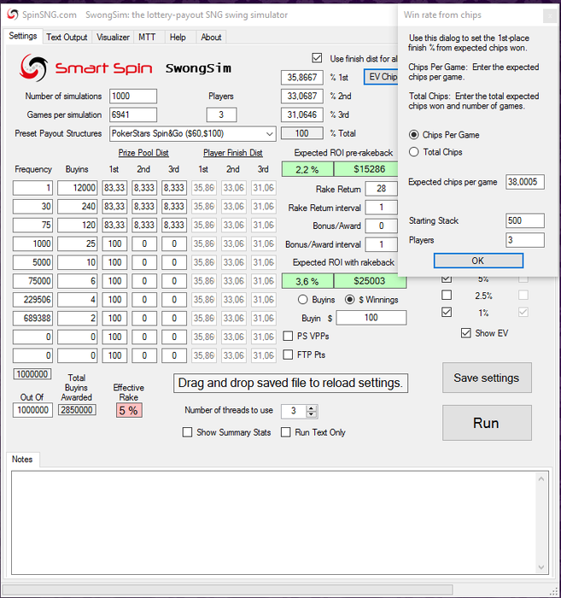Click the Drag and drop saved file box
The height and width of the screenshot is (598, 561).
[x=291, y=383]
